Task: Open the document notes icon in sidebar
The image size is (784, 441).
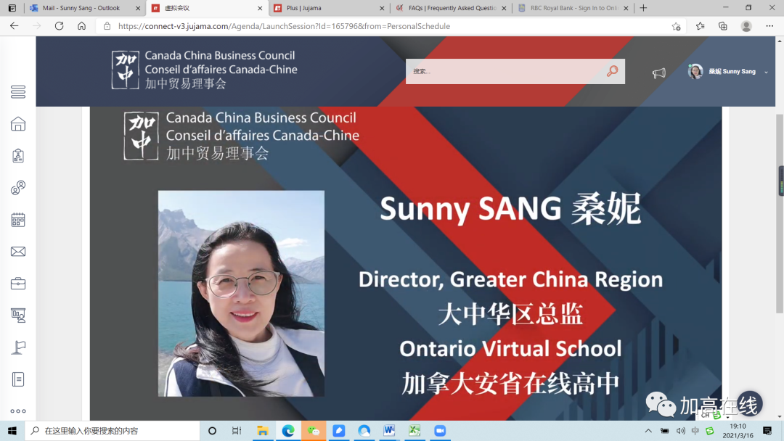Action: (18, 379)
